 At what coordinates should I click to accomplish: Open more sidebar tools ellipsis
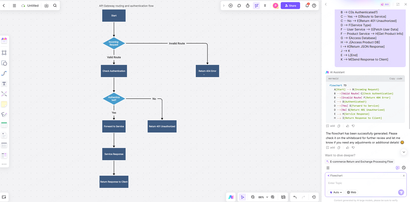tap(4, 164)
